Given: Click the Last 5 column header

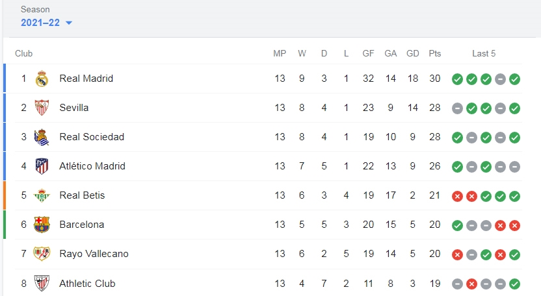Looking at the screenshot, I should [484, 53].
